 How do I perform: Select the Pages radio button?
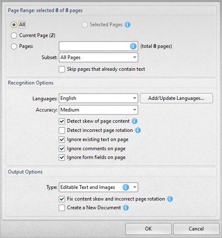14,46
